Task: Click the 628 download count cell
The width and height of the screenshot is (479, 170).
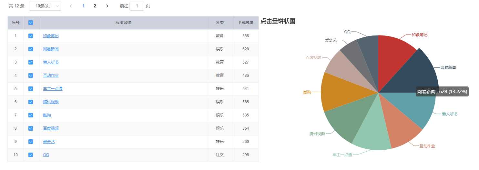Action: click(246, 49)
